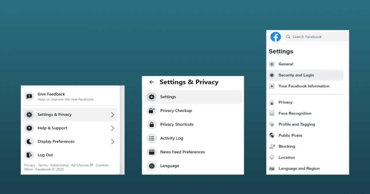Image resolution: width=370 pixels, height=194 pixels.
Task: Click the Advertising footer link
Action: click(59, 165)
